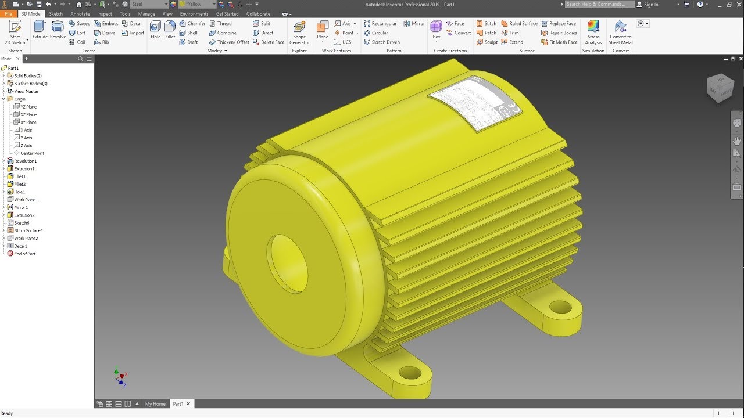Click the Hole tool in Modify panel
The height and width of the screenshot is (418, 744).
(155, 30)
